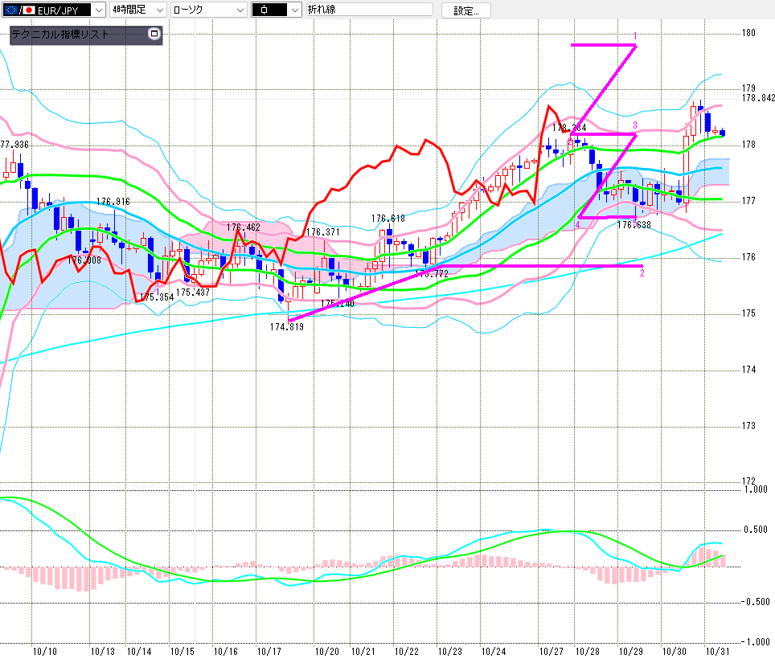The image size is (775, 659).
Task: Open the ローソク chart type dropdown
Action: pyautogui.click(x=240, y=10)
